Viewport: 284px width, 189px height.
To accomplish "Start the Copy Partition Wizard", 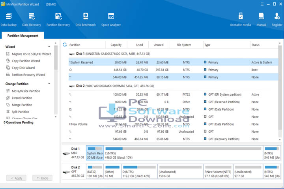I will click(23, 61).
